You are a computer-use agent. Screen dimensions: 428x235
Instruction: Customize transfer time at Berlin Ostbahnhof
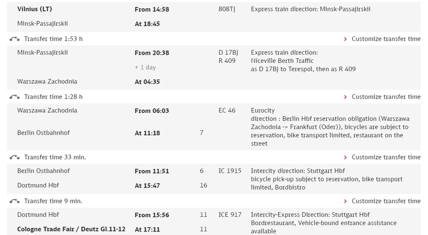point(386,157)
